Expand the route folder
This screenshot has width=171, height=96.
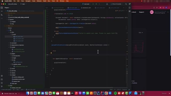click(x=9, y=69)
